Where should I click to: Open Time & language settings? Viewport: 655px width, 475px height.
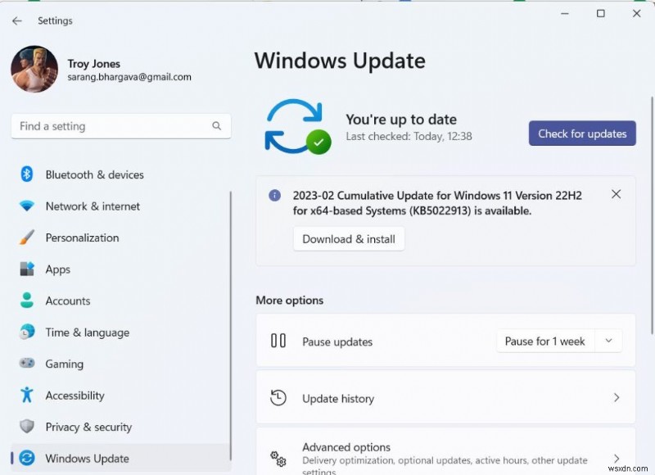tap(88, 332)
